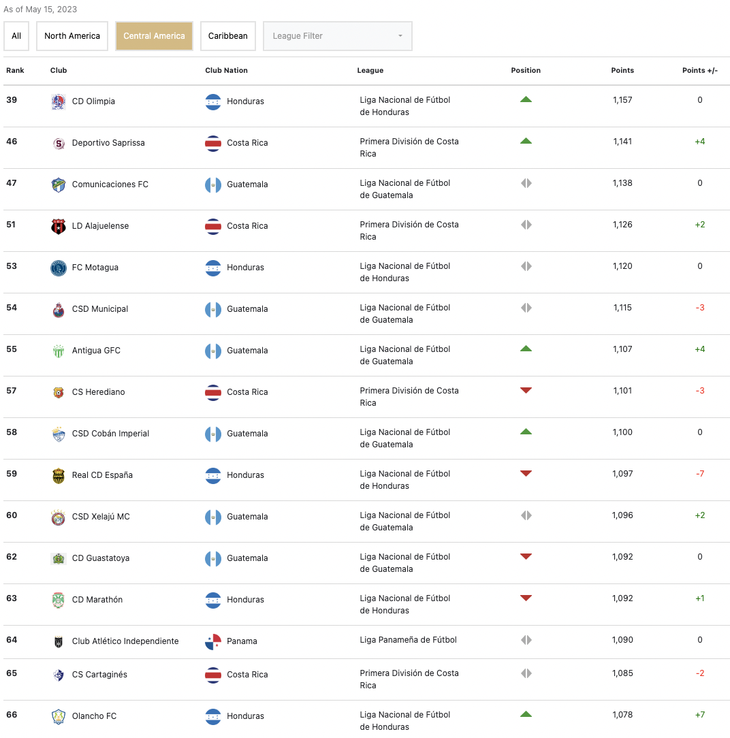The image size is (730, 738).
Task: Open the FC Motagua club name
Action: tap(95, 268)
